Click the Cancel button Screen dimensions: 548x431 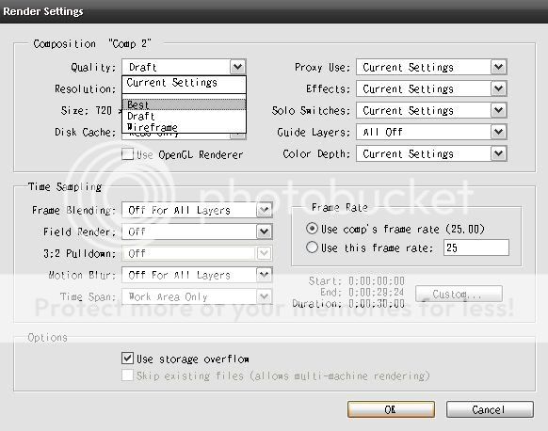(490, 409)
